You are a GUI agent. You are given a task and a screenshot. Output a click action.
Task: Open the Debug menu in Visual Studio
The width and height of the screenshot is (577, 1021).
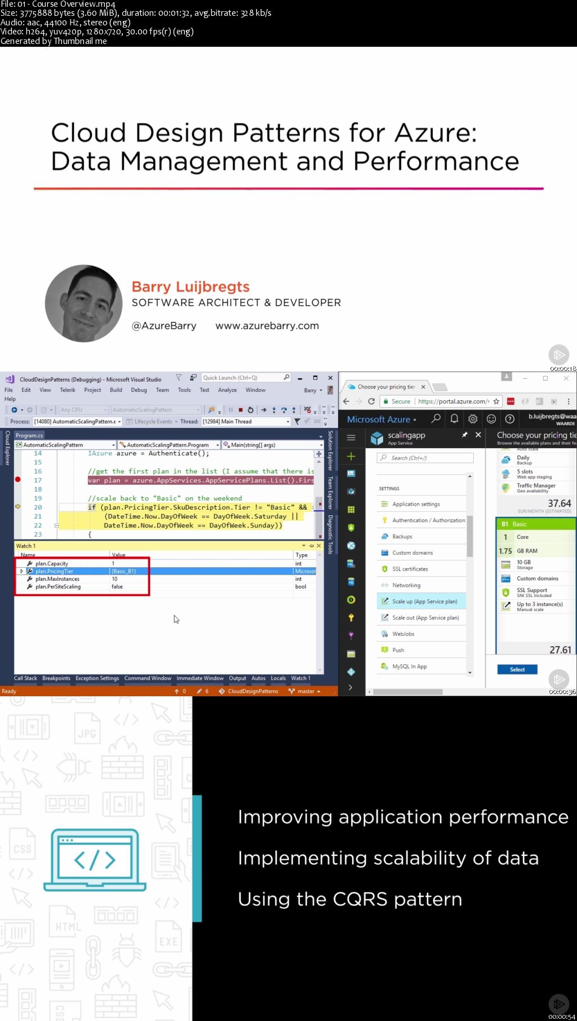point(139,390)
